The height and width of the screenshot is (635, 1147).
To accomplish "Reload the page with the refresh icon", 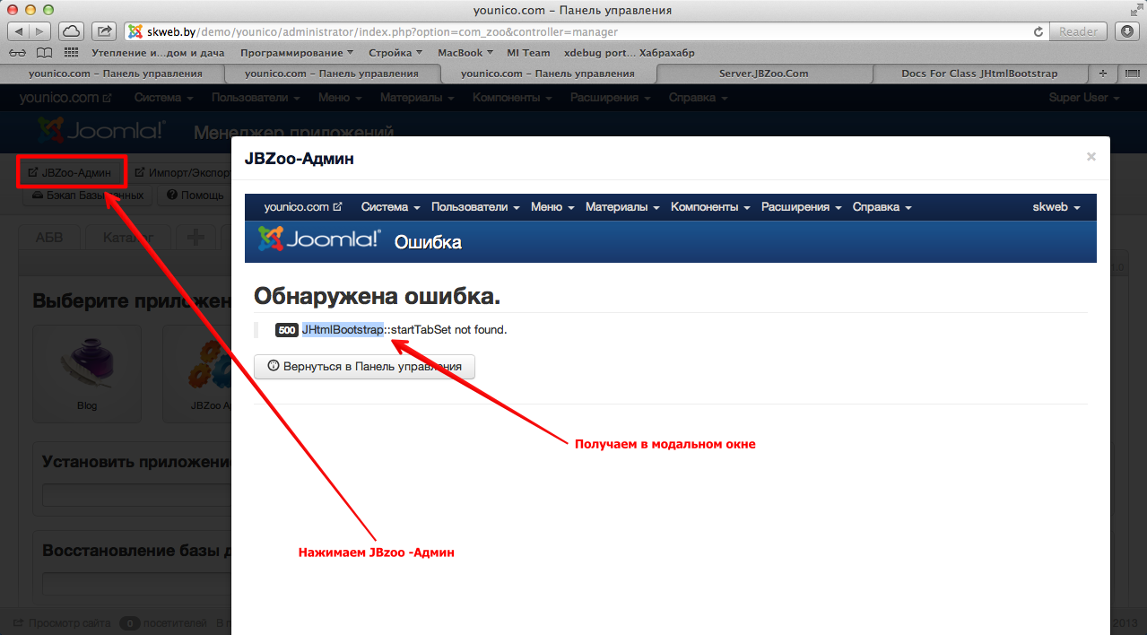I will [1038, 31].
